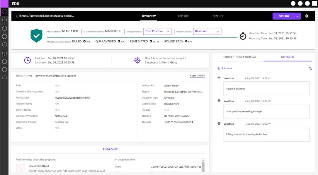The width and height of the screenshot is (318, 175).
Task: Click the Add new note link
Action: click(x=227, y=68)
